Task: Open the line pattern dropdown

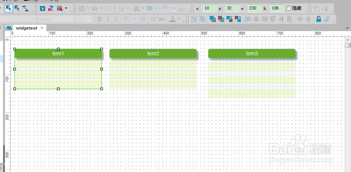Action: 115,8
